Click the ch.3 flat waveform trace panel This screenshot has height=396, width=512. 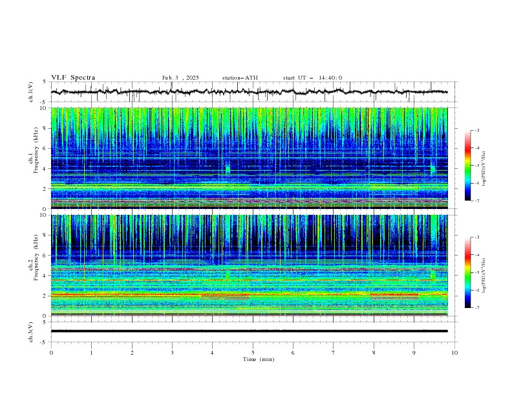[x=253, y=332]
